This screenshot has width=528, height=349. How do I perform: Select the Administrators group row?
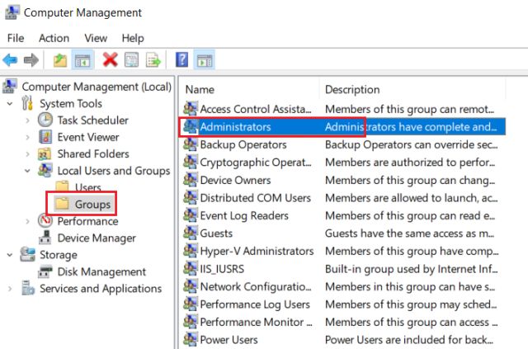coord(343,127)
